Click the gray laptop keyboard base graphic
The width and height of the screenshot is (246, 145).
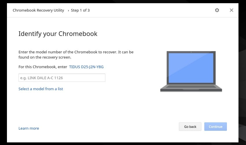(x=191, y=88)
